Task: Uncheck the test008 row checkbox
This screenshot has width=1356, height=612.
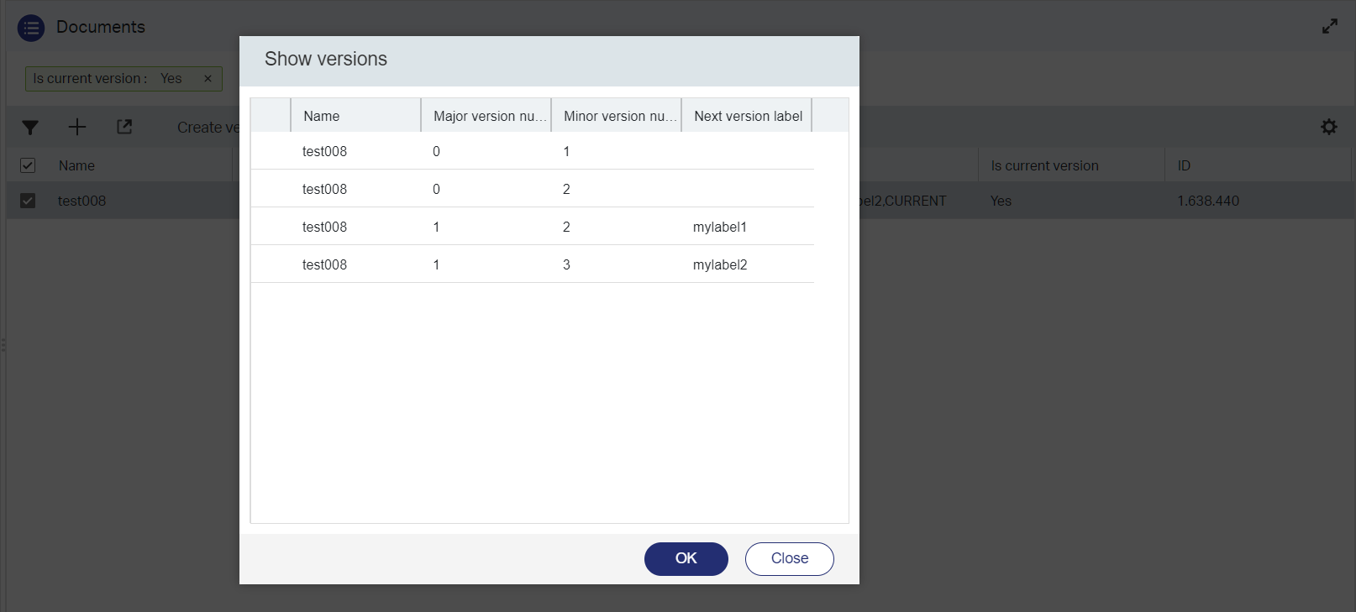Action: click(x=28, y=201)
